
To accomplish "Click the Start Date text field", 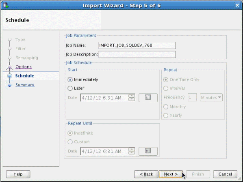I will (104, 98).
